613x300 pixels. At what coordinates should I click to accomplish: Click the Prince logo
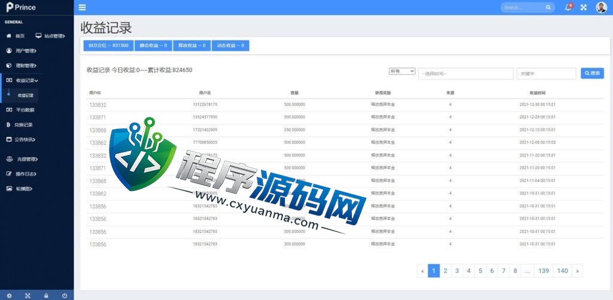point(21,7)
